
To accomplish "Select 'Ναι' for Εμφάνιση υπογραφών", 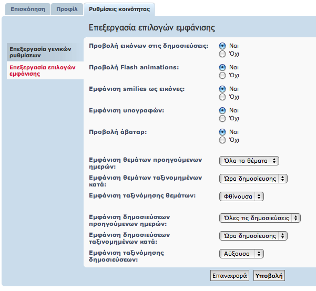I will point(222,110).
